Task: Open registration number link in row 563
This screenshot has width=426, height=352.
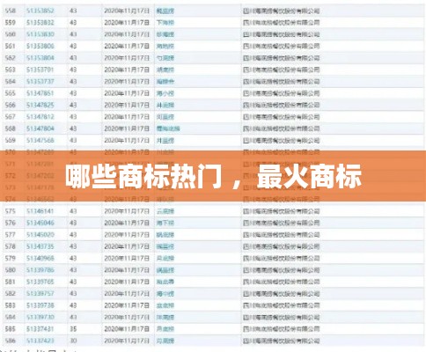Action: pyautogui.click(x=40, y=70)
